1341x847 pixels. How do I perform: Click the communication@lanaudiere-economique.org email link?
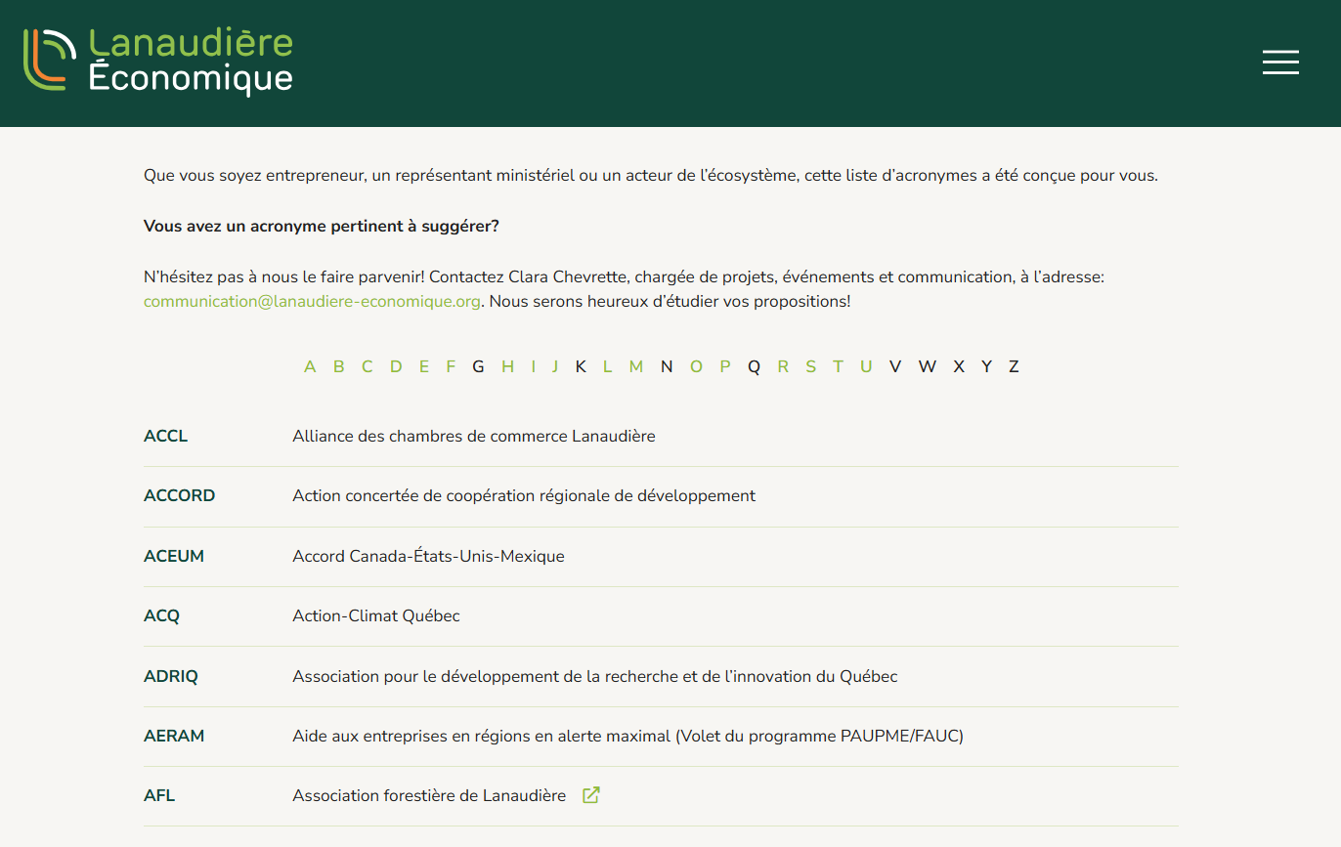coord(312,302)
